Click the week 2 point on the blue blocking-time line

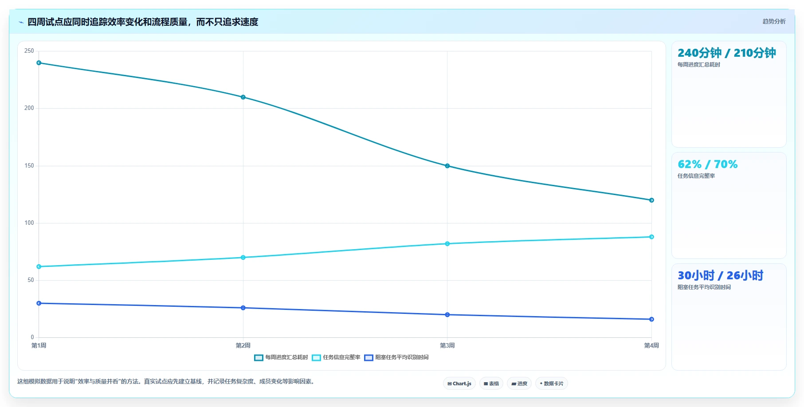243,308
